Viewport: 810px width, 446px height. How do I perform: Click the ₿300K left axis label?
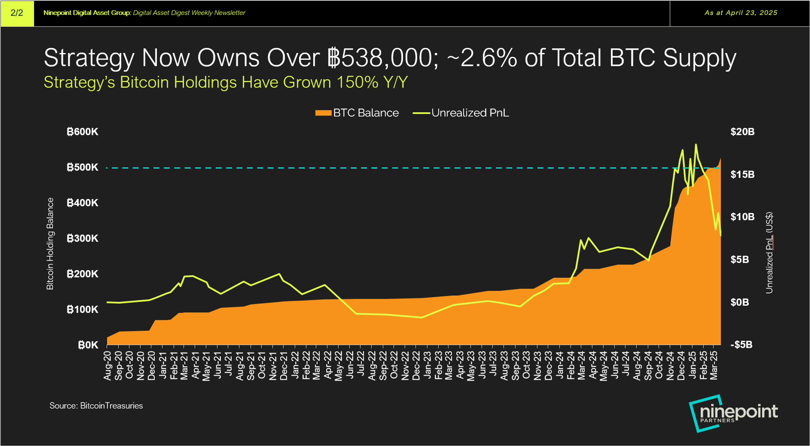(x=83, y=238)
